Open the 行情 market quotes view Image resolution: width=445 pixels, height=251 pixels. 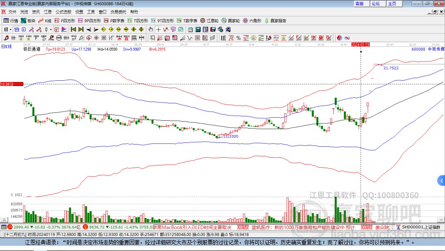11,20
